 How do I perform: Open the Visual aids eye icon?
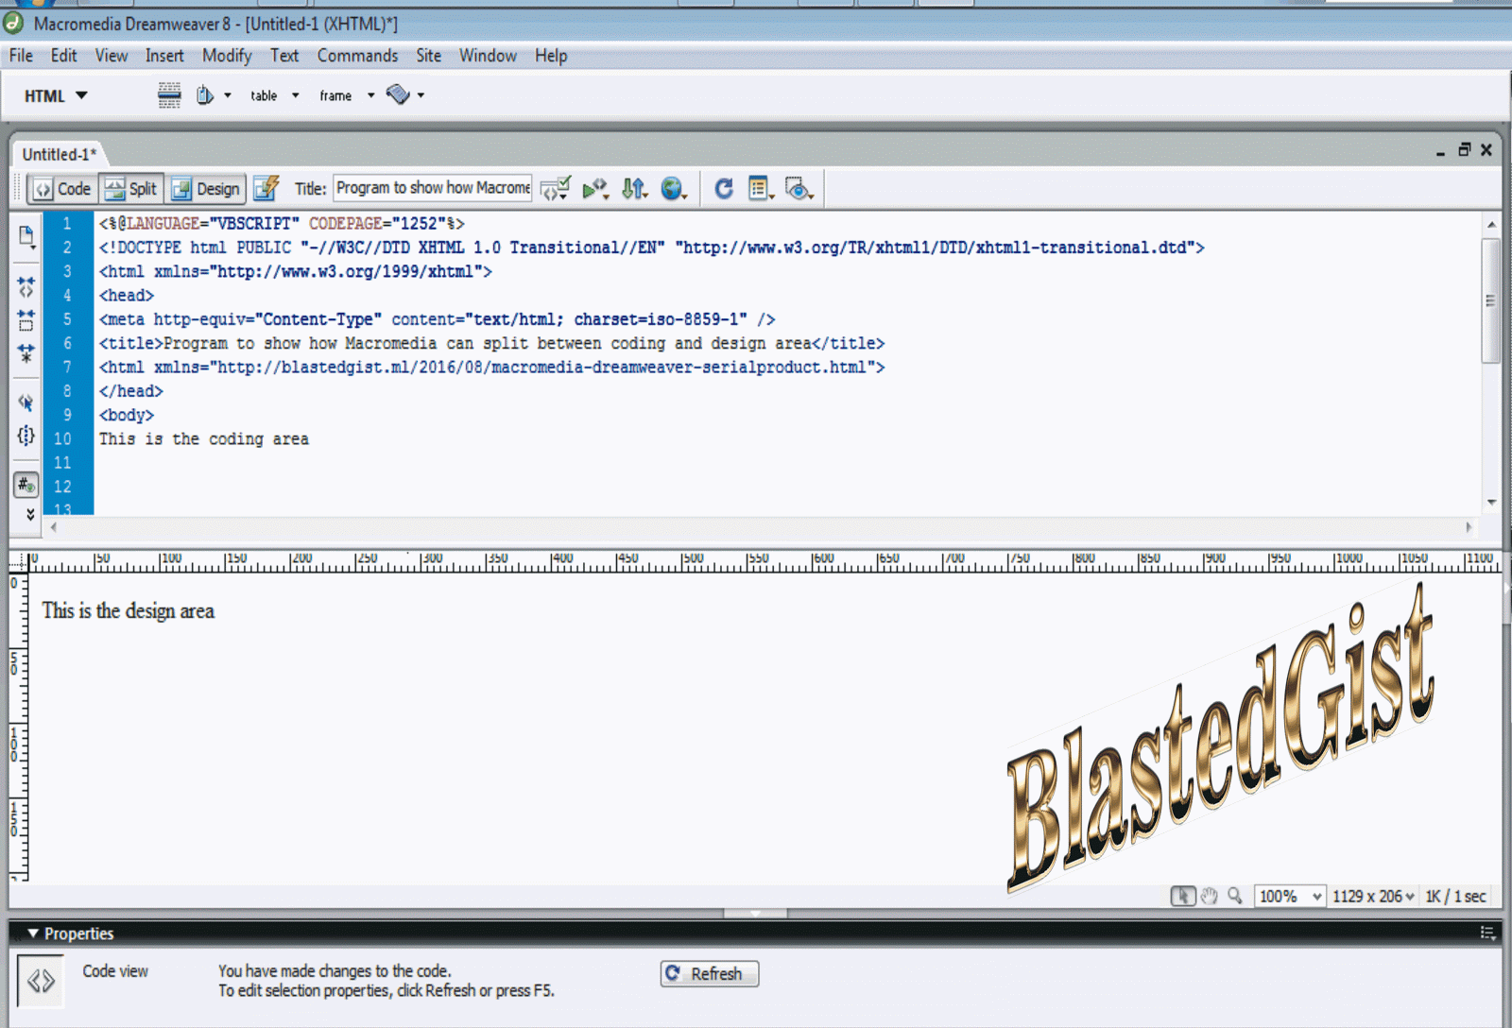click(799, 189)
